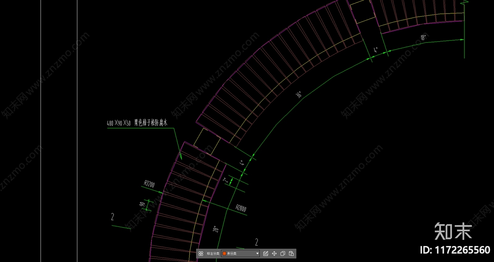Screen dimensions: 494x262
Task: Select the R3200 radius dimension text
Action: point(149,184)
